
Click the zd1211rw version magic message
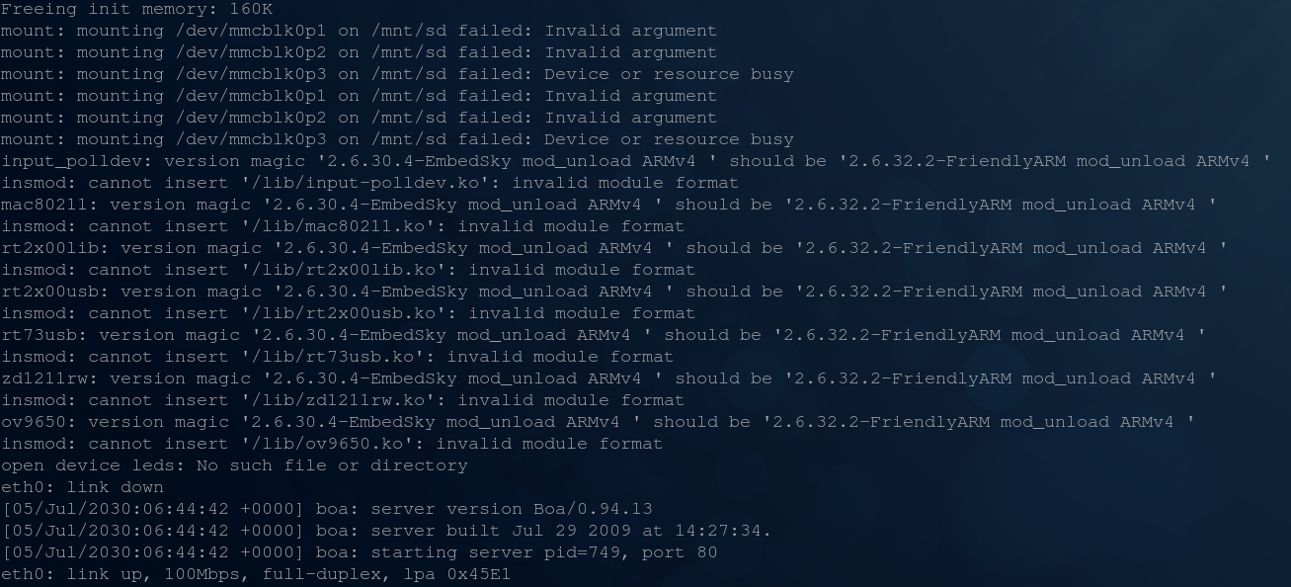tap(608, 378)
